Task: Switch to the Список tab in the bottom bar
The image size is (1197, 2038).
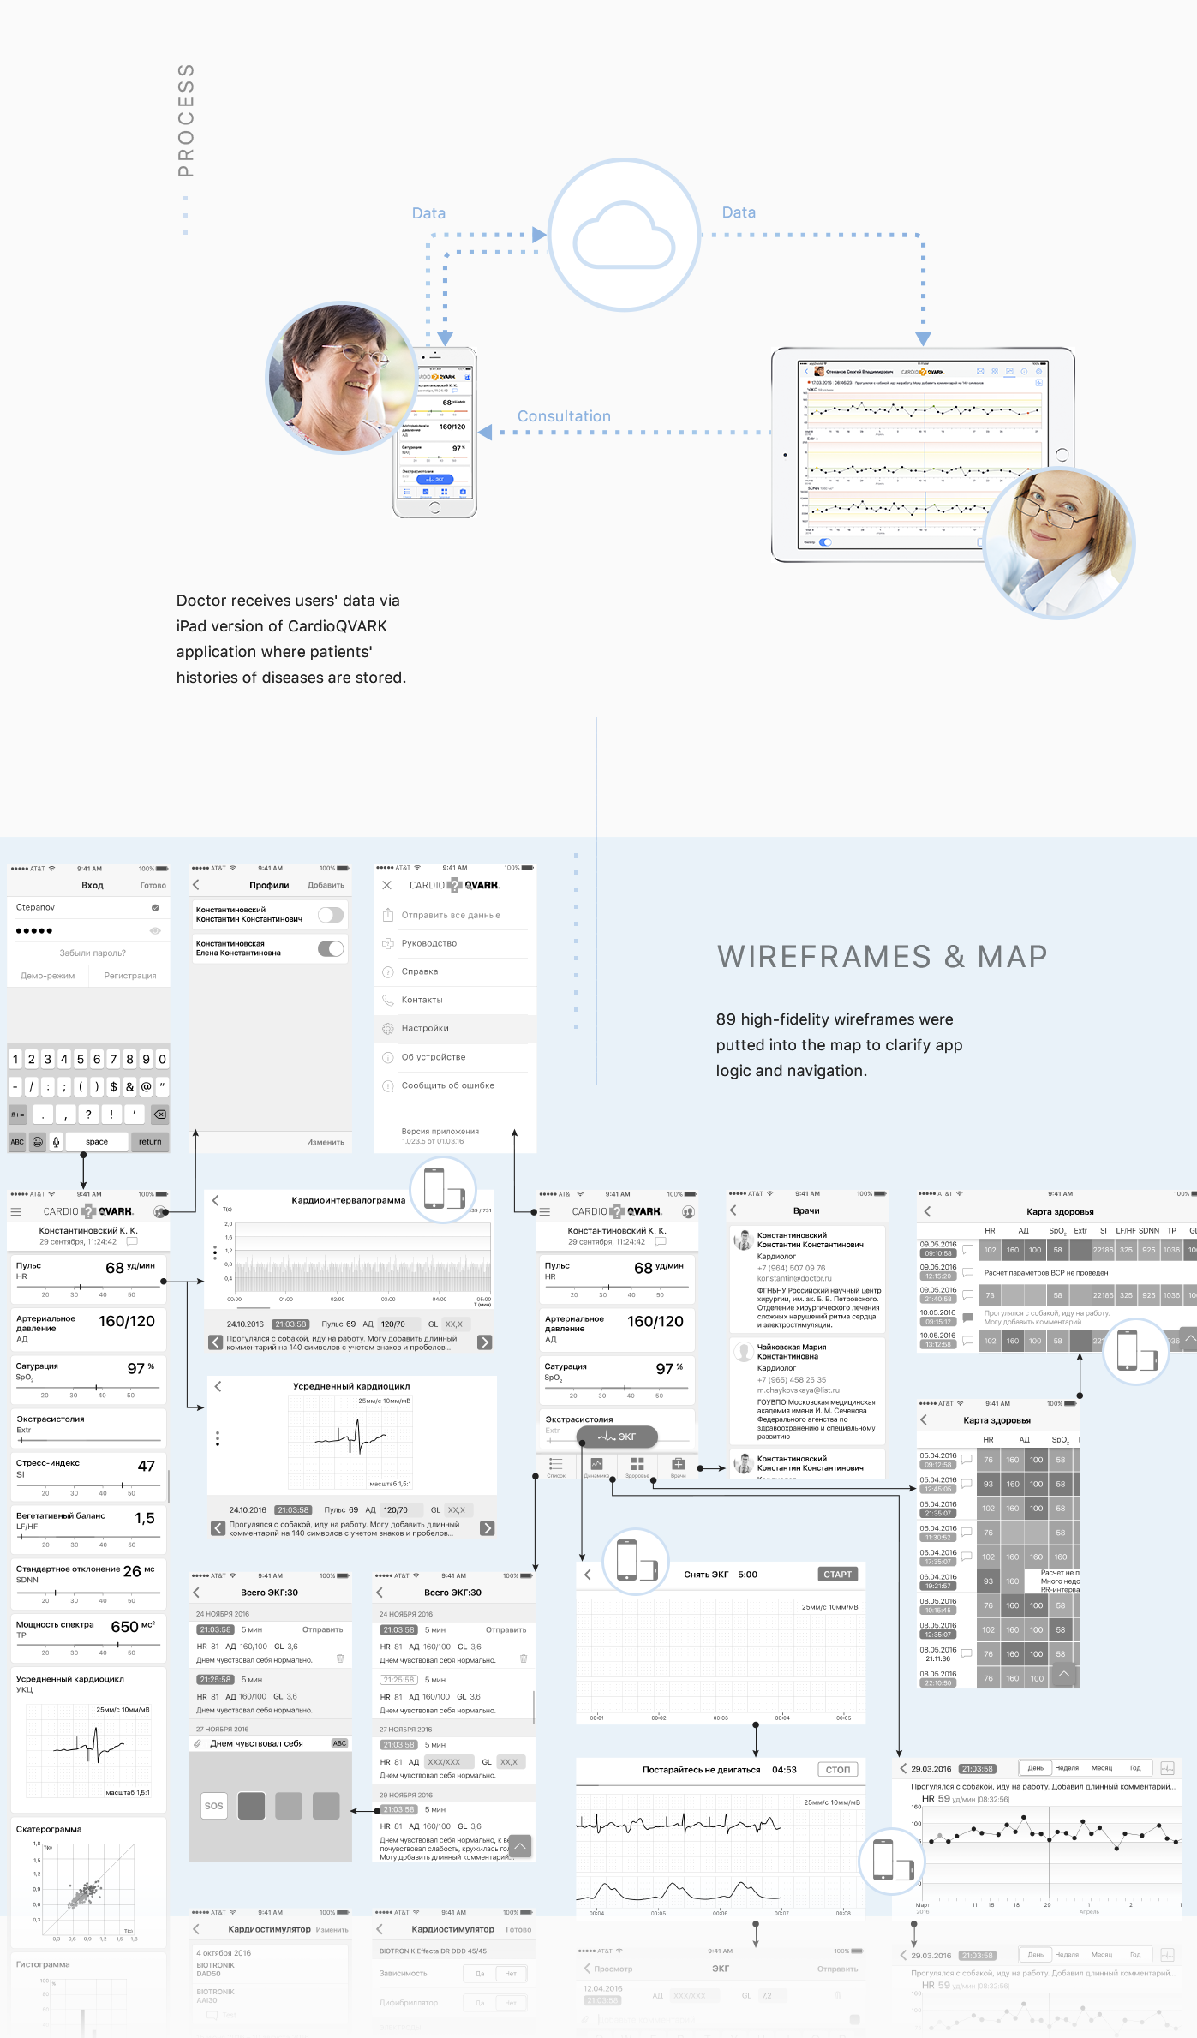Action: (556, 1467)
